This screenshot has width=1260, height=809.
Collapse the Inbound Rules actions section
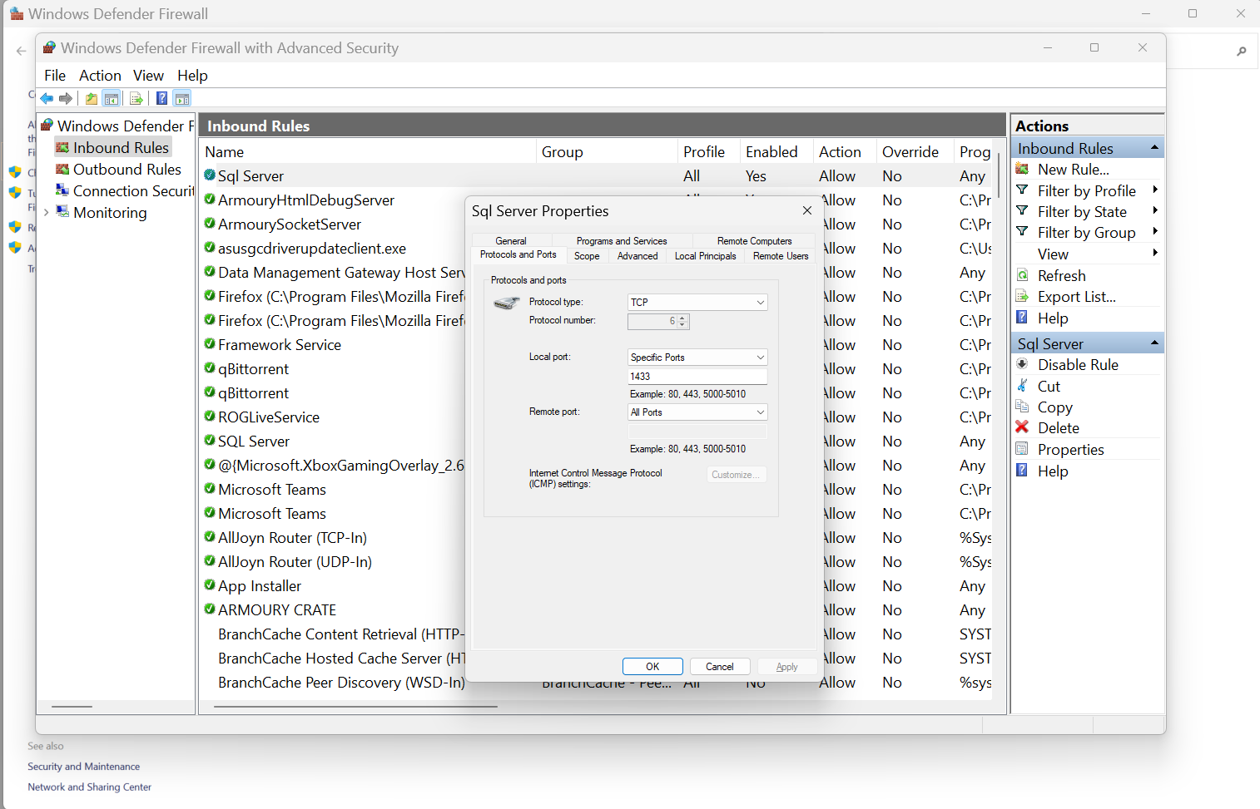(1154, 148)
